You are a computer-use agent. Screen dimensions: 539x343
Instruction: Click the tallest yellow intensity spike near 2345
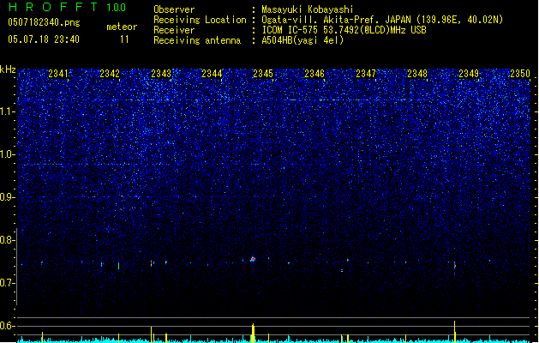[x=253, y=333]
